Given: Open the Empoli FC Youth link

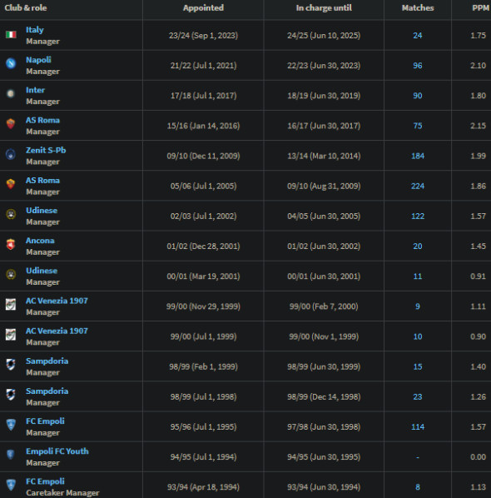Looking at the screenshot, I should [57, 451].
